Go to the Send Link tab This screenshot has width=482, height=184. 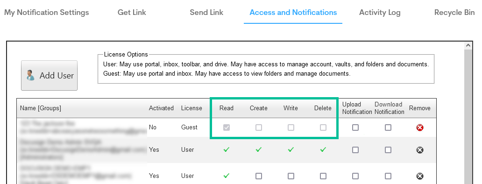point(206,13)
